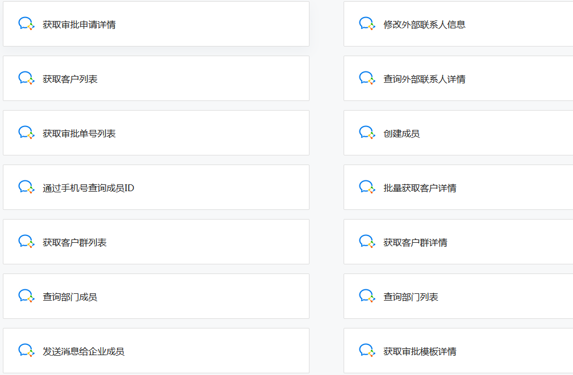Open the 获取客户群详情 action label
This screenshot has width=573, height=375.
[x=415, y=242]
